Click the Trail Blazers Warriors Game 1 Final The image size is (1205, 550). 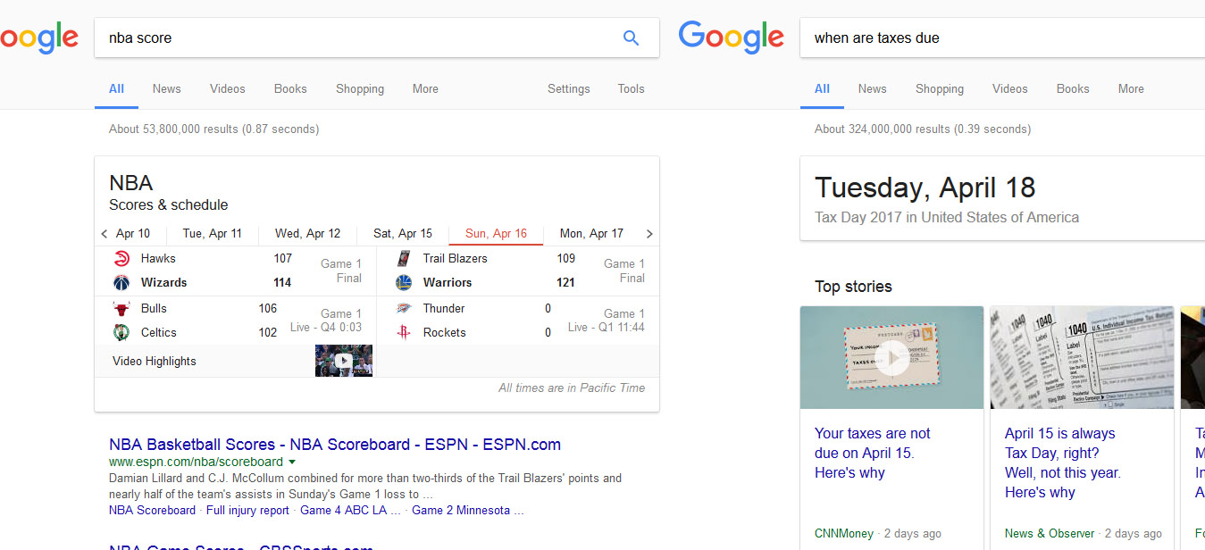[623, 271]
